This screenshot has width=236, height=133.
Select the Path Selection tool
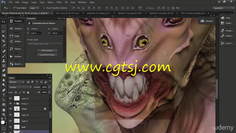pyautogui.click(x=4, y=100)
